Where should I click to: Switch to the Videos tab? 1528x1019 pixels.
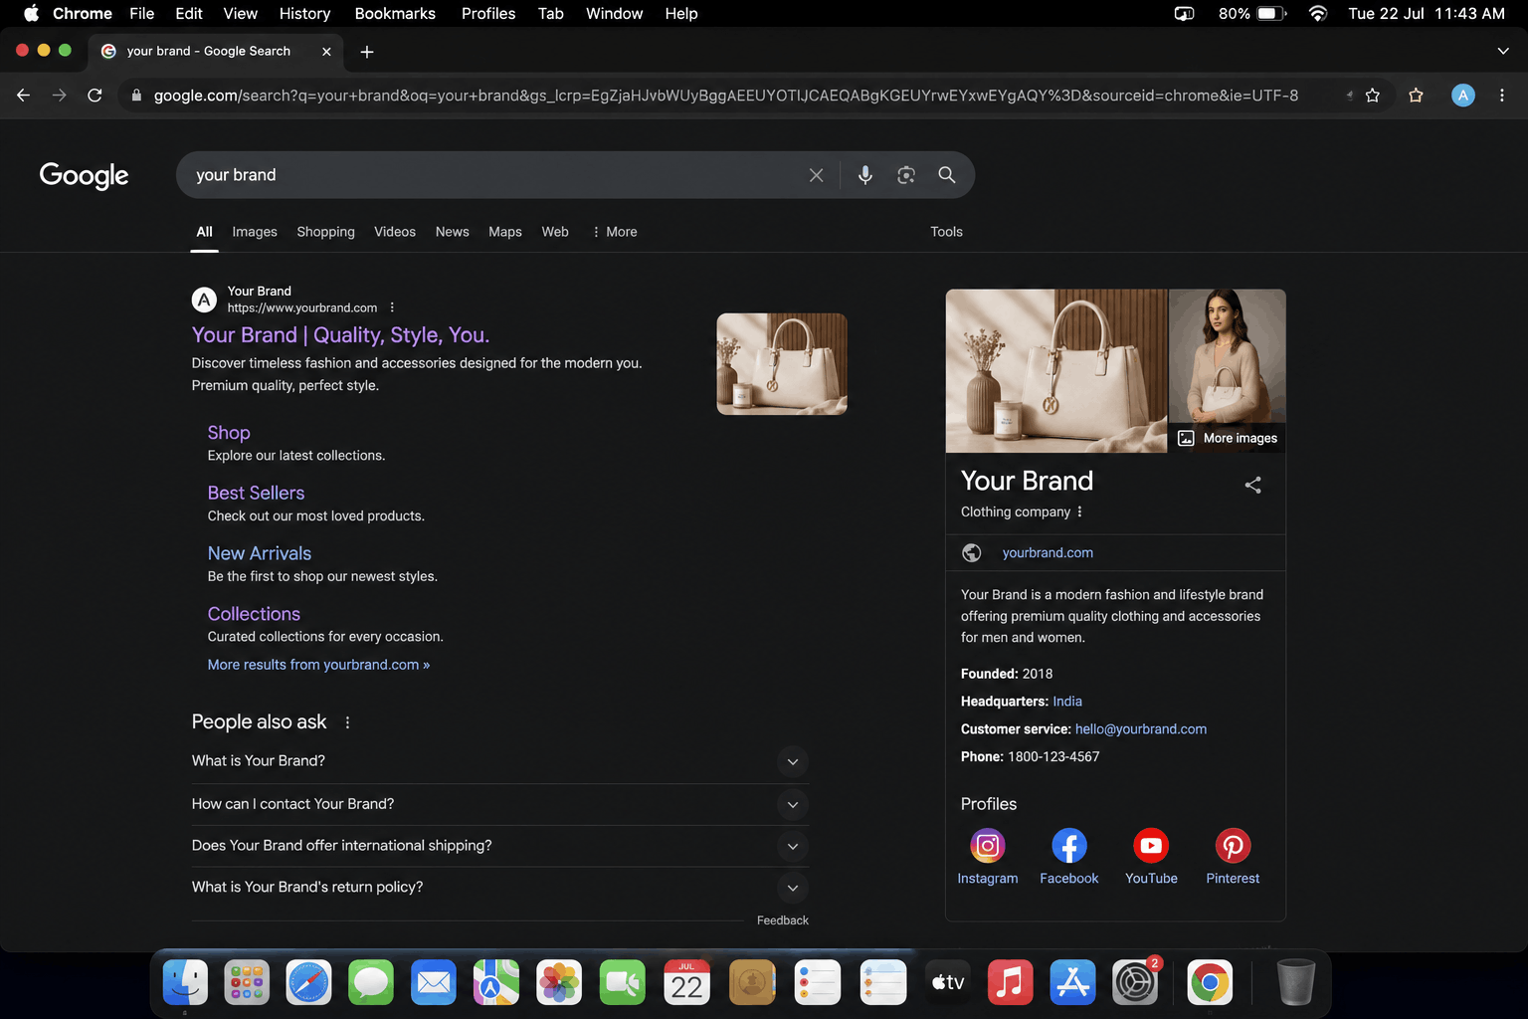[395, 232]
